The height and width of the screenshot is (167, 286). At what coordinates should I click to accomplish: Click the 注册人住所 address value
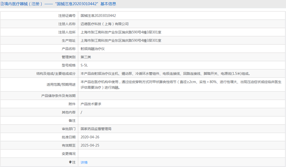(121, 32)
